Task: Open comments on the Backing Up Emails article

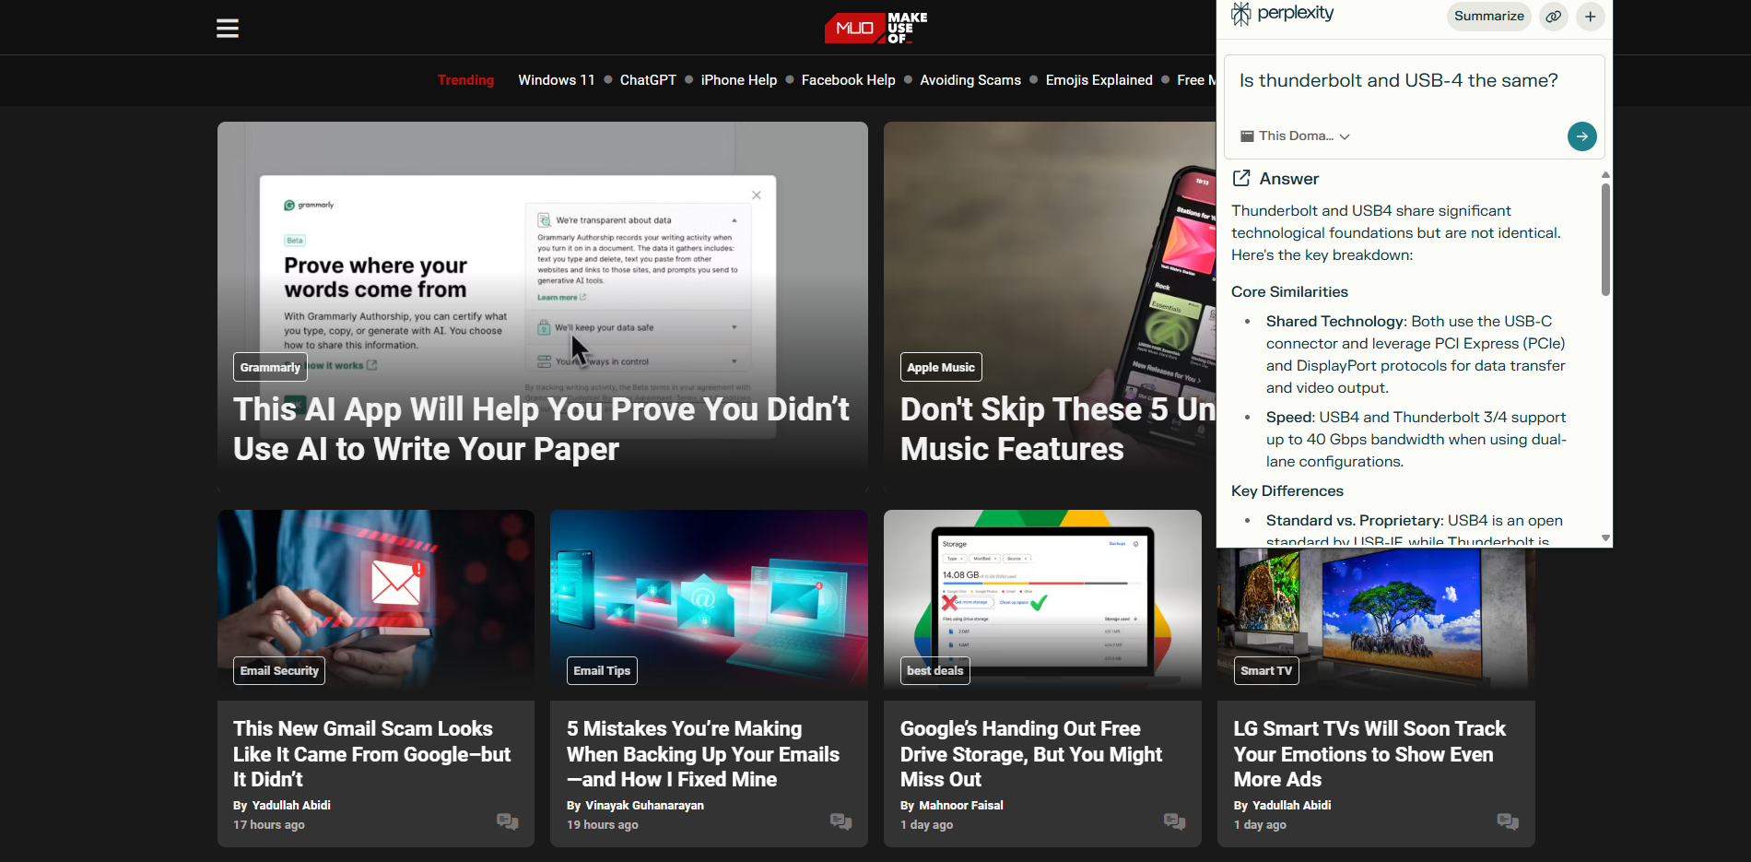Action: coord(841,821)
